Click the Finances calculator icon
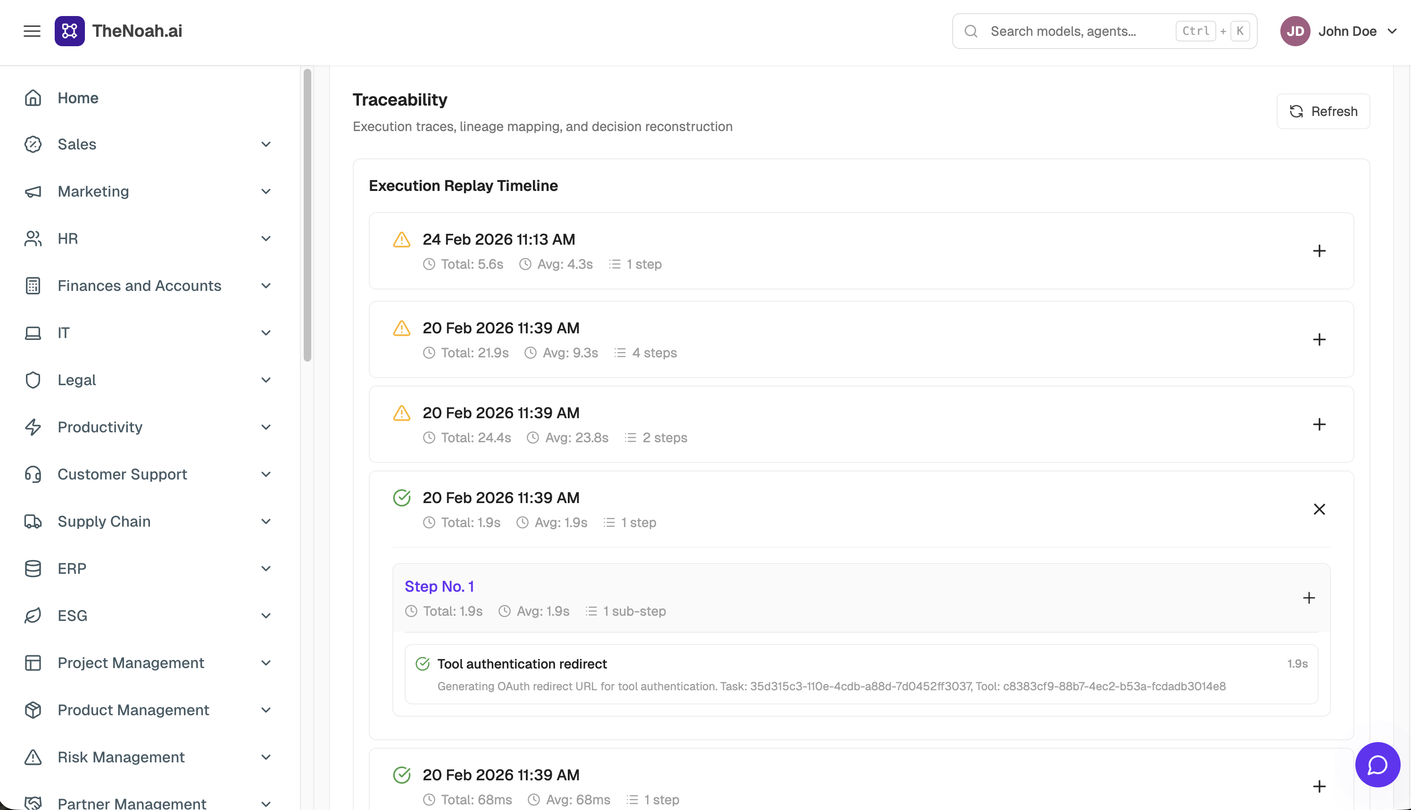The image size is (1411, 810). point(33,286)
